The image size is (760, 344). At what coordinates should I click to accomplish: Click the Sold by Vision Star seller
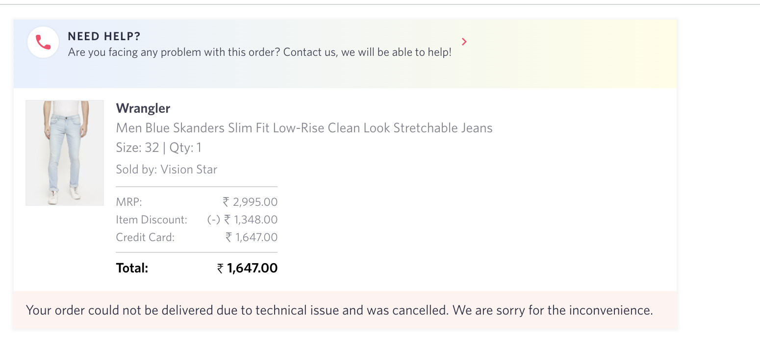coord(166,170)
